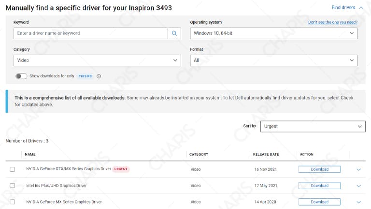Screen dimensions: 371x209
Task: Toggle Show downloads for only this PC
Action: pyautogui.click(x=21, y=76)
